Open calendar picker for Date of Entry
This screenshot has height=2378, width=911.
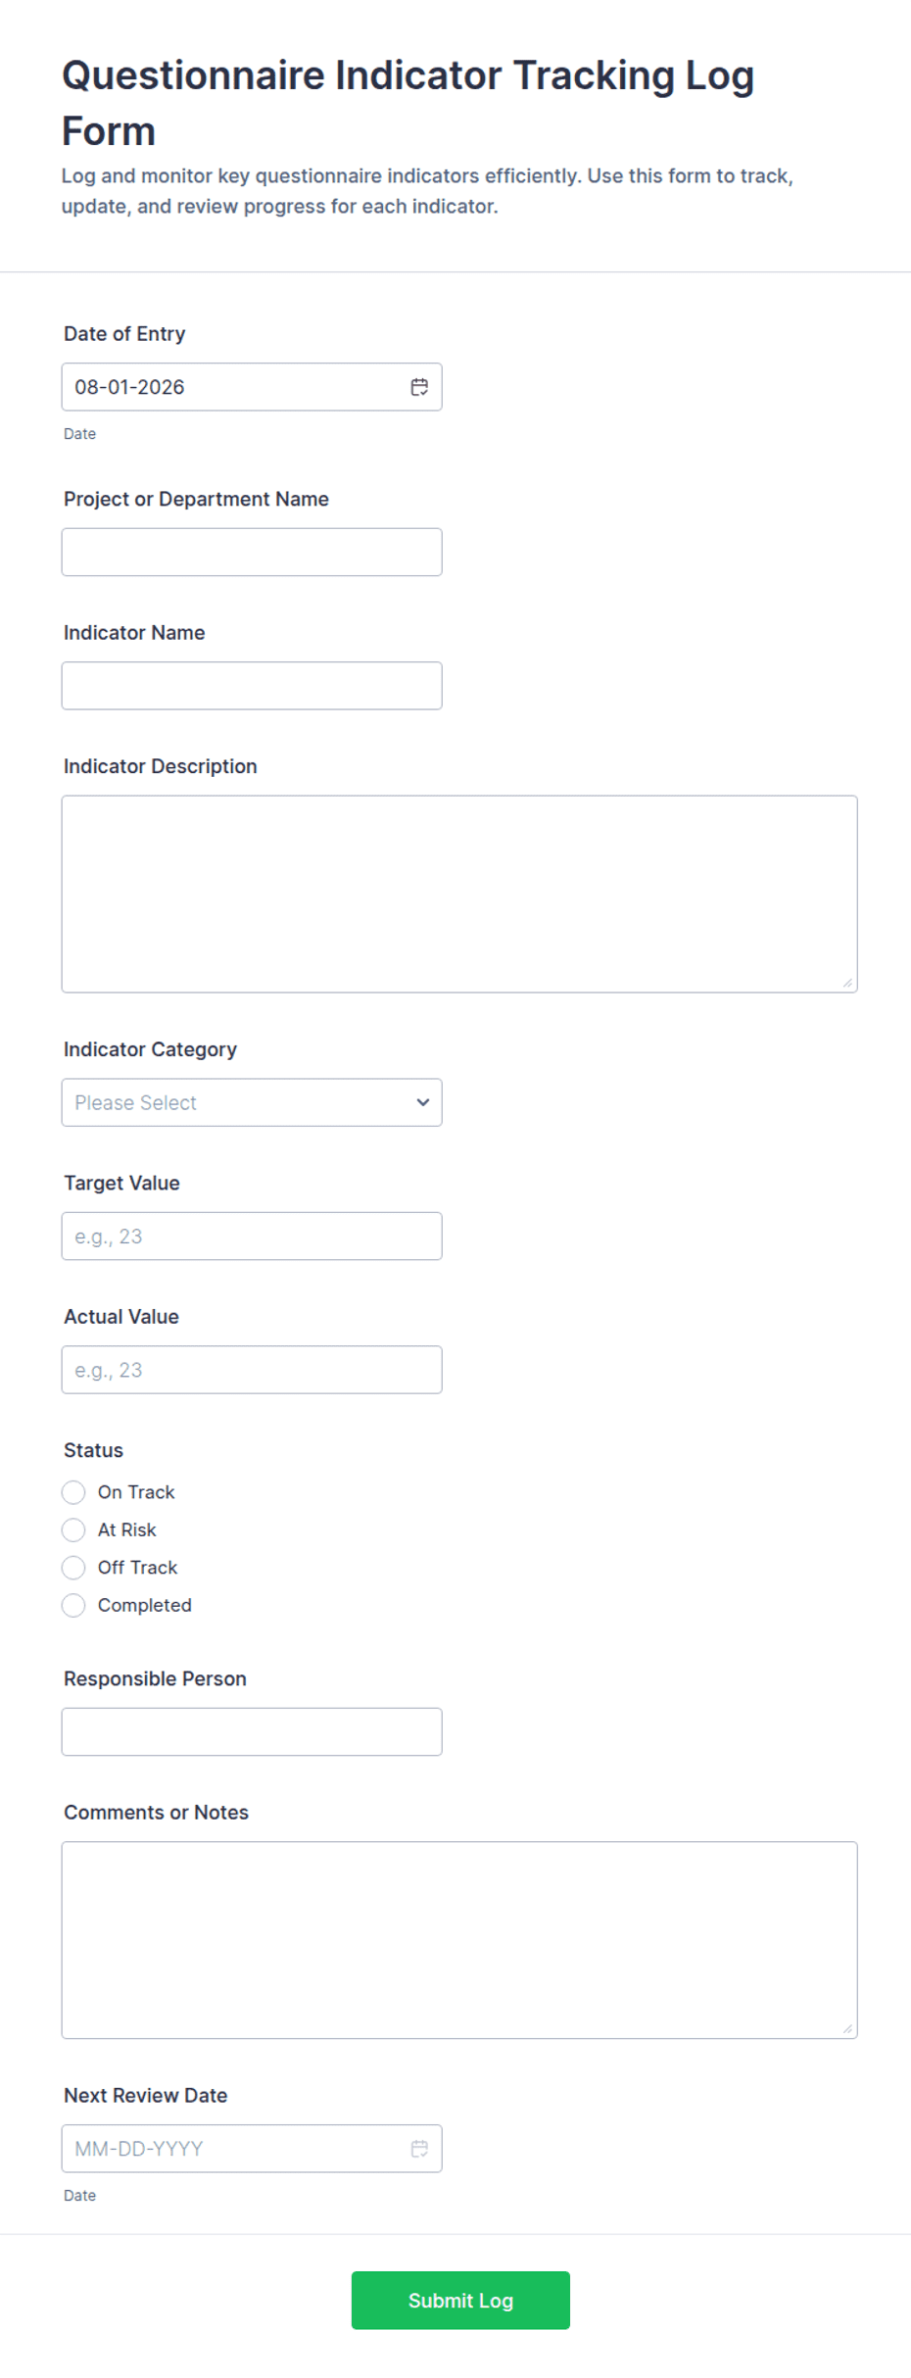point(419,387)
